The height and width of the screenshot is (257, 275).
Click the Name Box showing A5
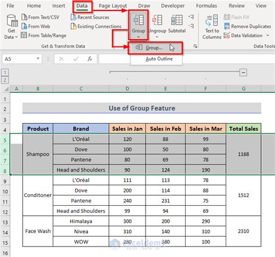point(19,59)
